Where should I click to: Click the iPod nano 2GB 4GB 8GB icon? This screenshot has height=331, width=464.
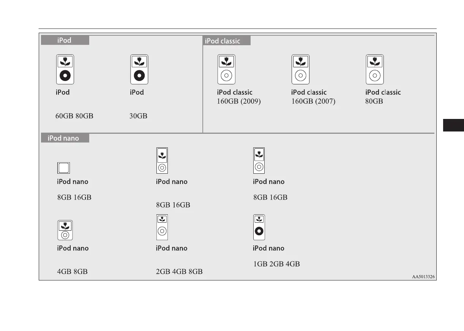click(162, 227)
